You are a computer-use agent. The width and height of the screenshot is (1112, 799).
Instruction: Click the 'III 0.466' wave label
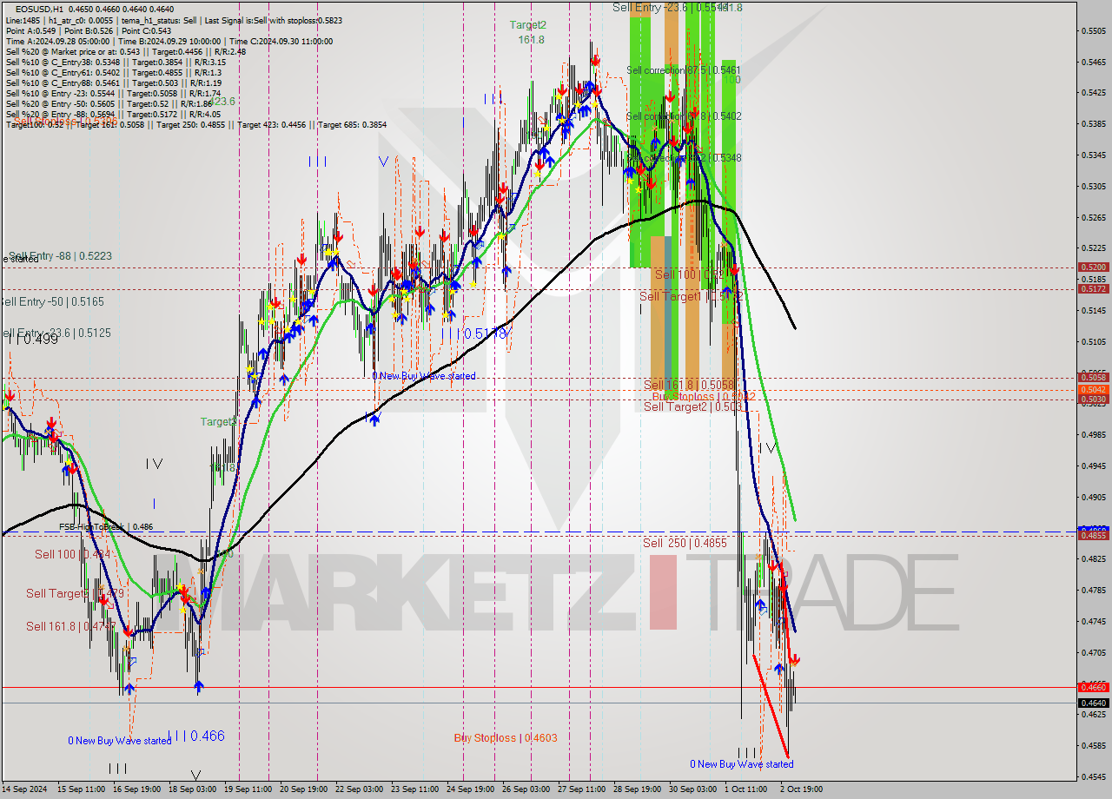pyautogui.click(x=196, y=736)
